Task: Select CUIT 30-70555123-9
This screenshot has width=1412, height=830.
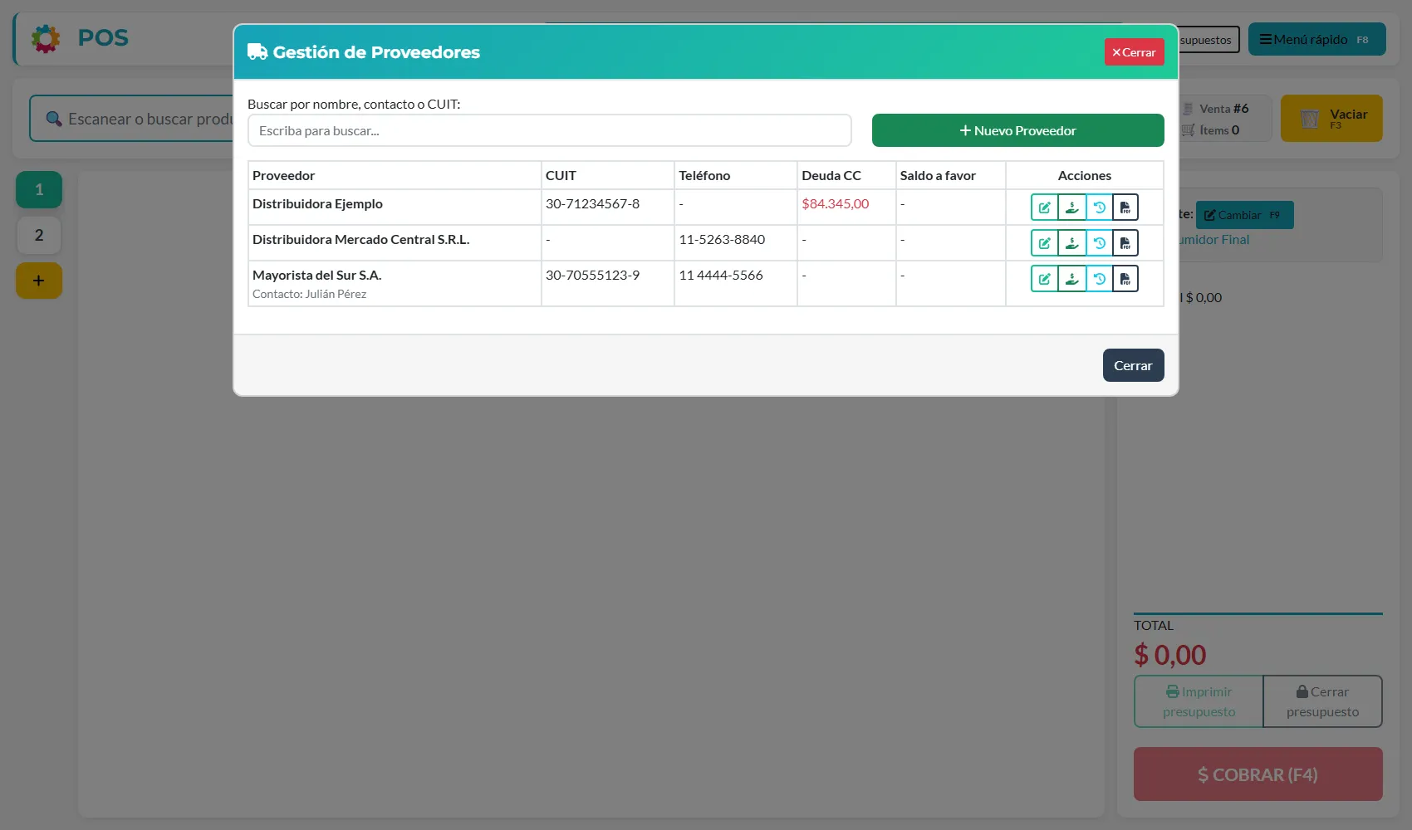Action: click(x=592, y=275)
